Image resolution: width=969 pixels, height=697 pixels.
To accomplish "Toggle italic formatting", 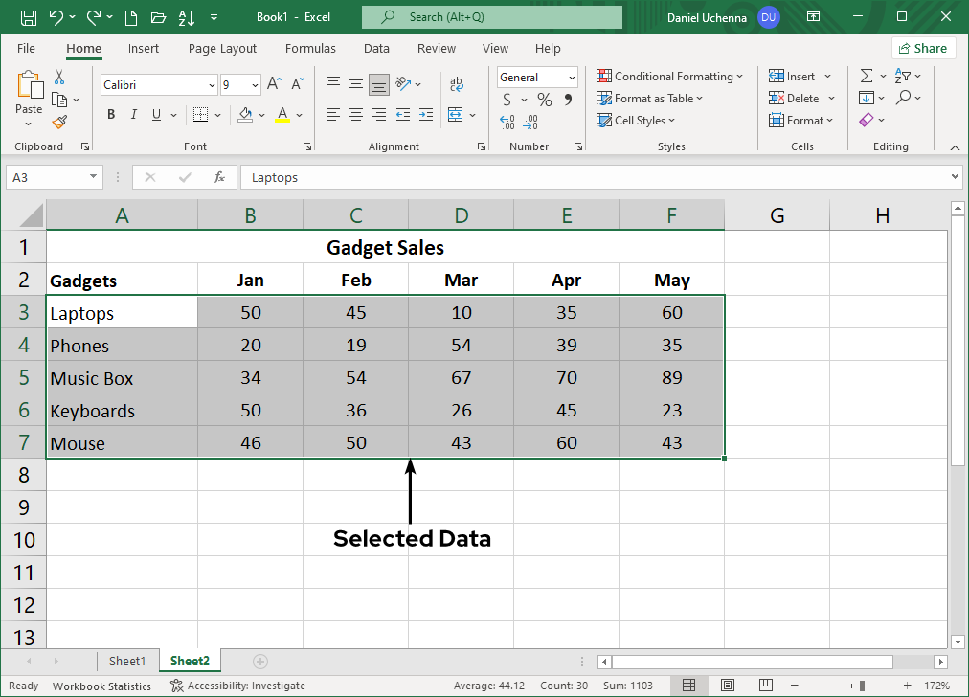I will tap(133, 114).
